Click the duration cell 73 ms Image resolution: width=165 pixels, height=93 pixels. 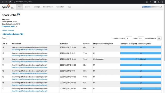coord(85,77)
